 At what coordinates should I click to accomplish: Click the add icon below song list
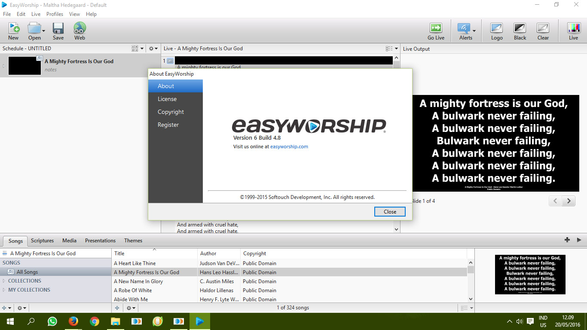(118, 308)
